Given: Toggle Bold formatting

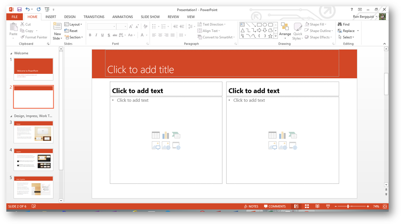Looking at the screenshot, I should [x=90, y=35].
